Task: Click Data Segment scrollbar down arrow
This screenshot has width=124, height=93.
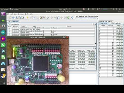Action: coord(95,64)
